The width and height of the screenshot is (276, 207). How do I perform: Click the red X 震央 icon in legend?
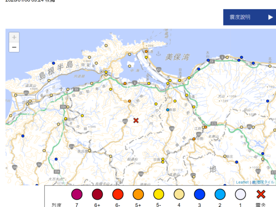pyautogui.click(x=260, y=194)
